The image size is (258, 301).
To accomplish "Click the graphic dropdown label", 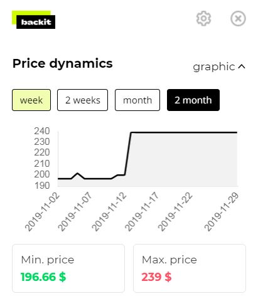I will [x=214, y=67].
